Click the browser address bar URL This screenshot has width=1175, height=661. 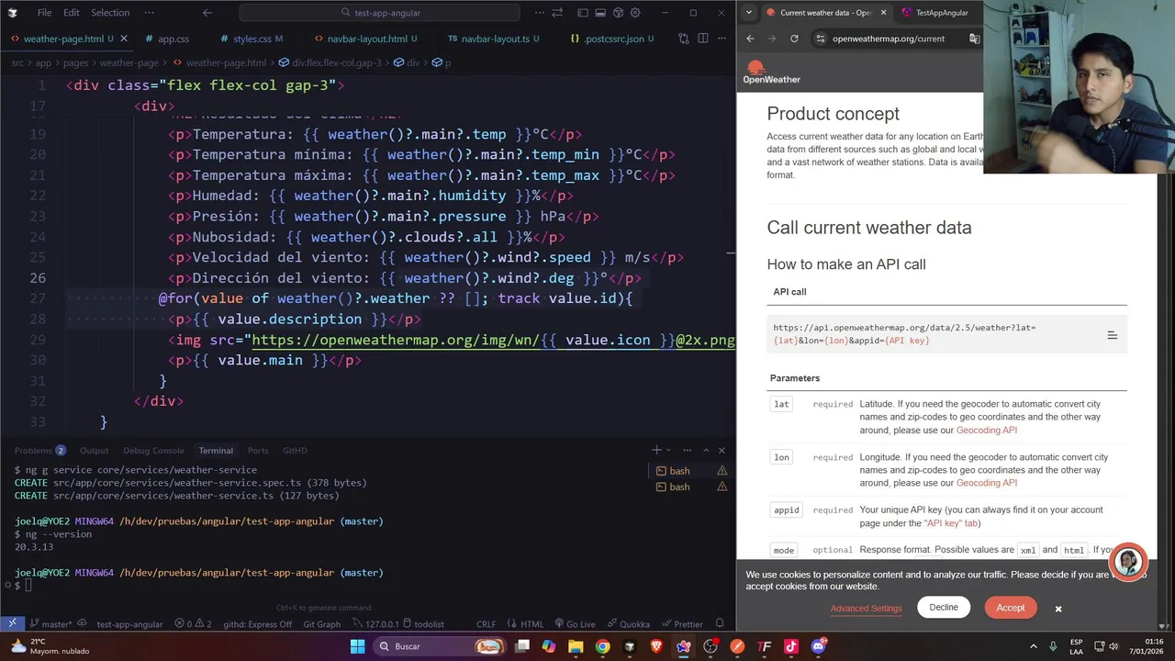888,39
